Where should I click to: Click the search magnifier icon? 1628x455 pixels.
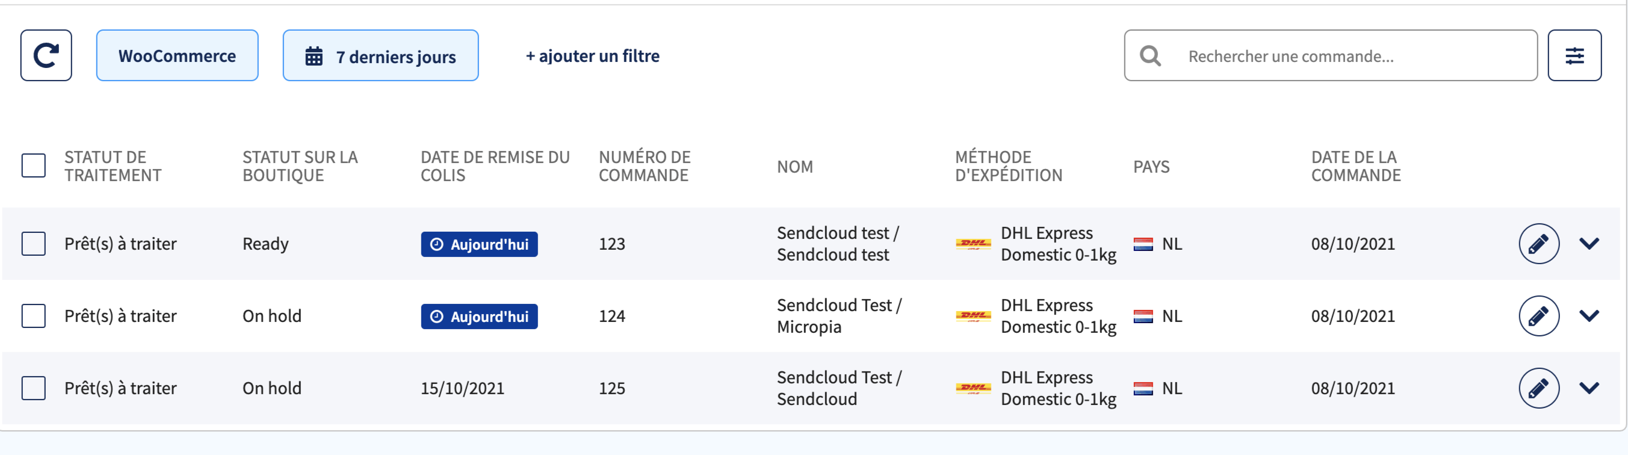(1150, 56)
